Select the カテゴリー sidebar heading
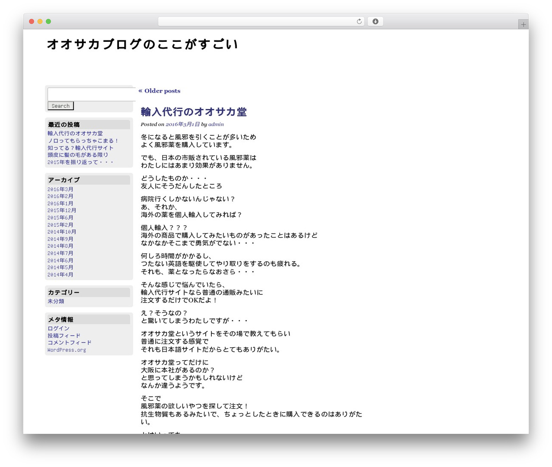 click(89, 293)
